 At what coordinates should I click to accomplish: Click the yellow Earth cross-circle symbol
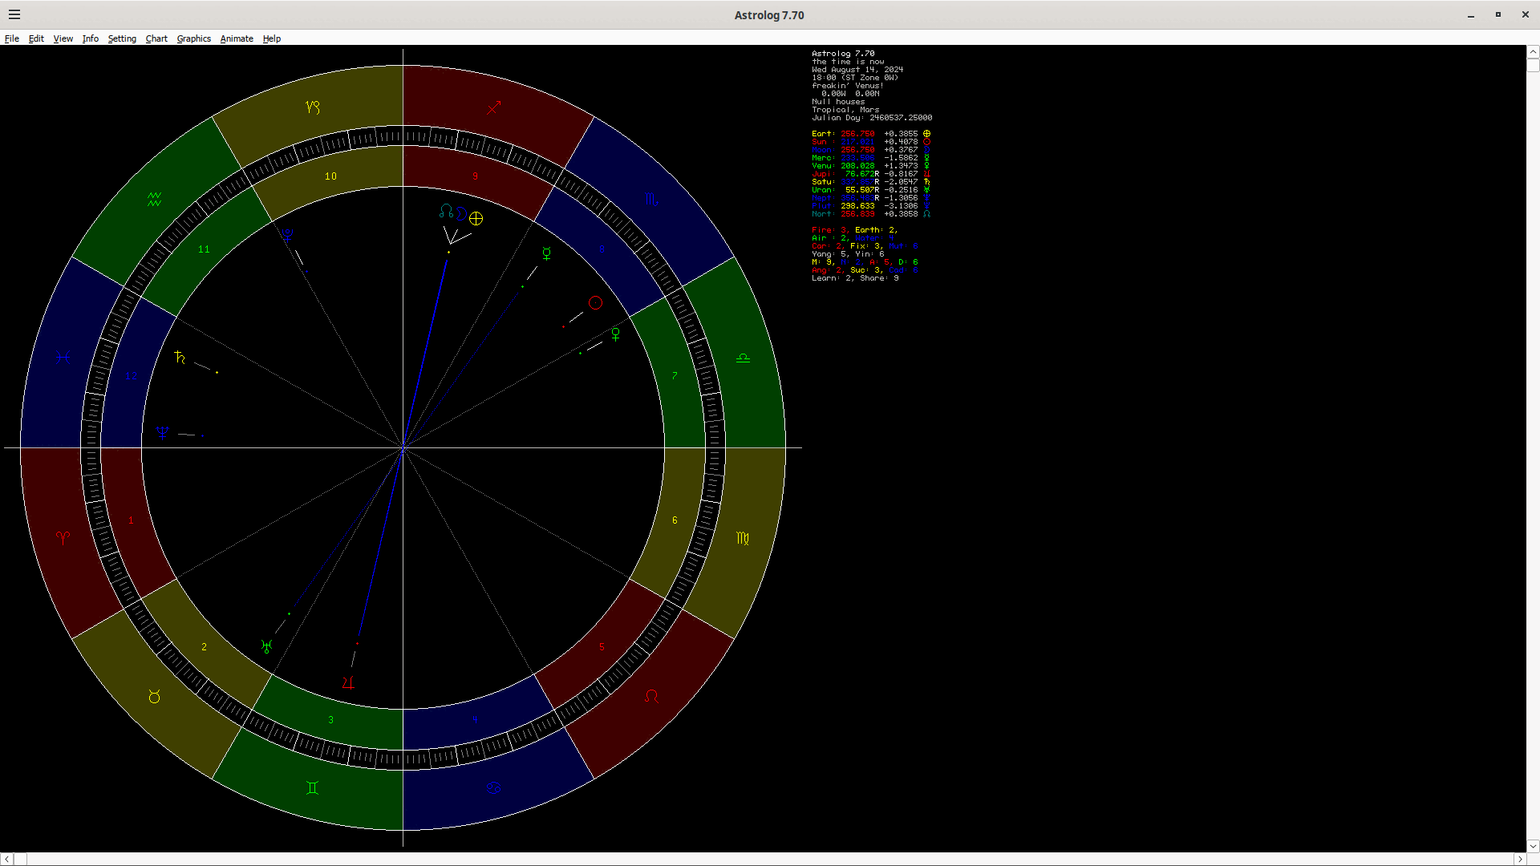click(476, 218)
